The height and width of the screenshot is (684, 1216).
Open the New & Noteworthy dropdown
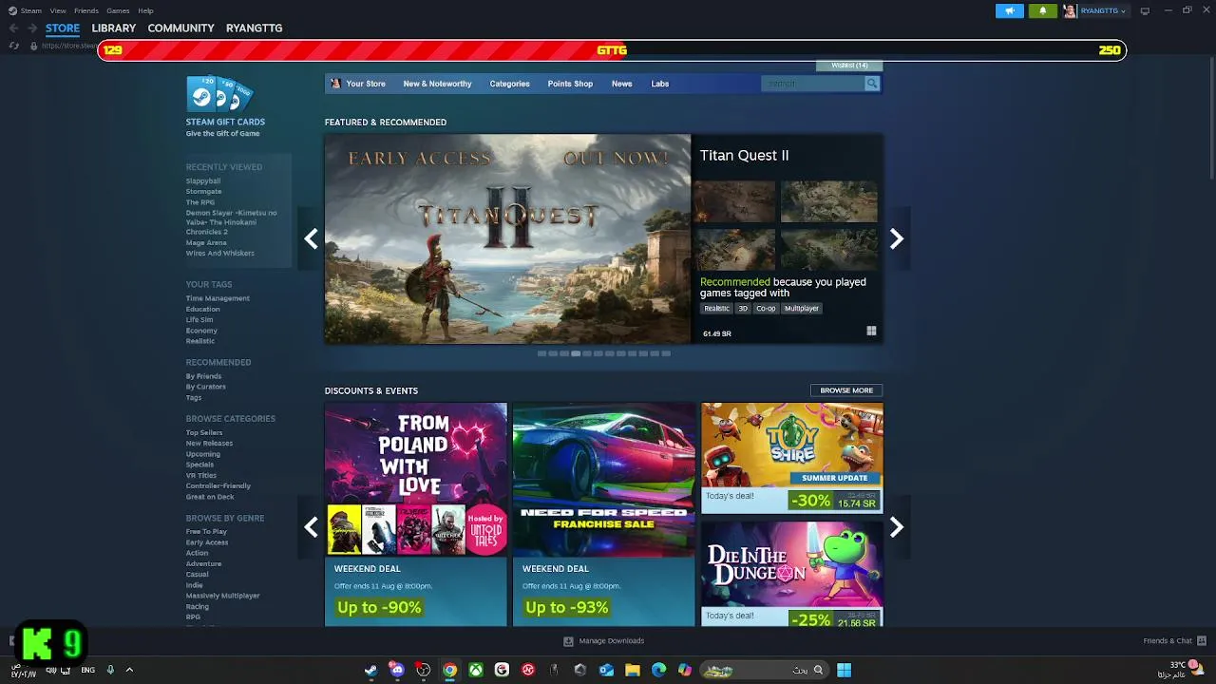click(x=437, y=84)
